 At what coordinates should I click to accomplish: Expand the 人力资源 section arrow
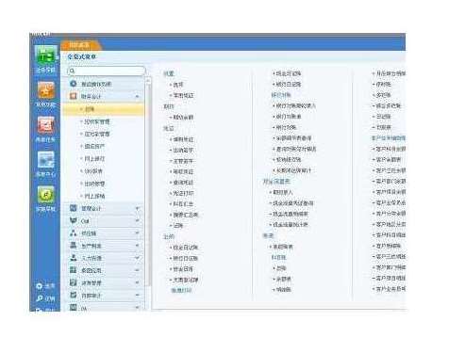pos(137,258)
